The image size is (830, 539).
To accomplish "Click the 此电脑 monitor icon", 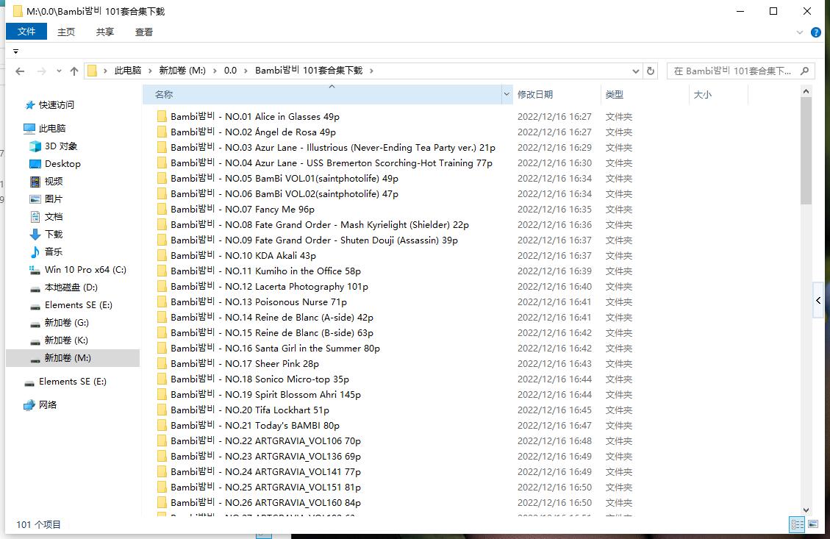I will [x=29, y=128].
